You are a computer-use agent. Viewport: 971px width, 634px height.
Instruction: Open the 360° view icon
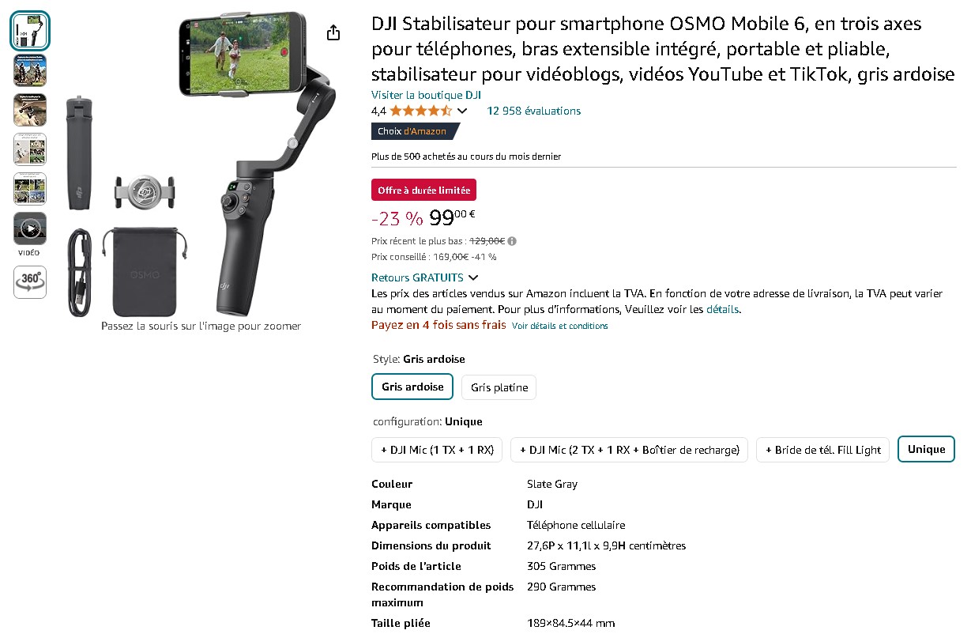click(30, 282)
